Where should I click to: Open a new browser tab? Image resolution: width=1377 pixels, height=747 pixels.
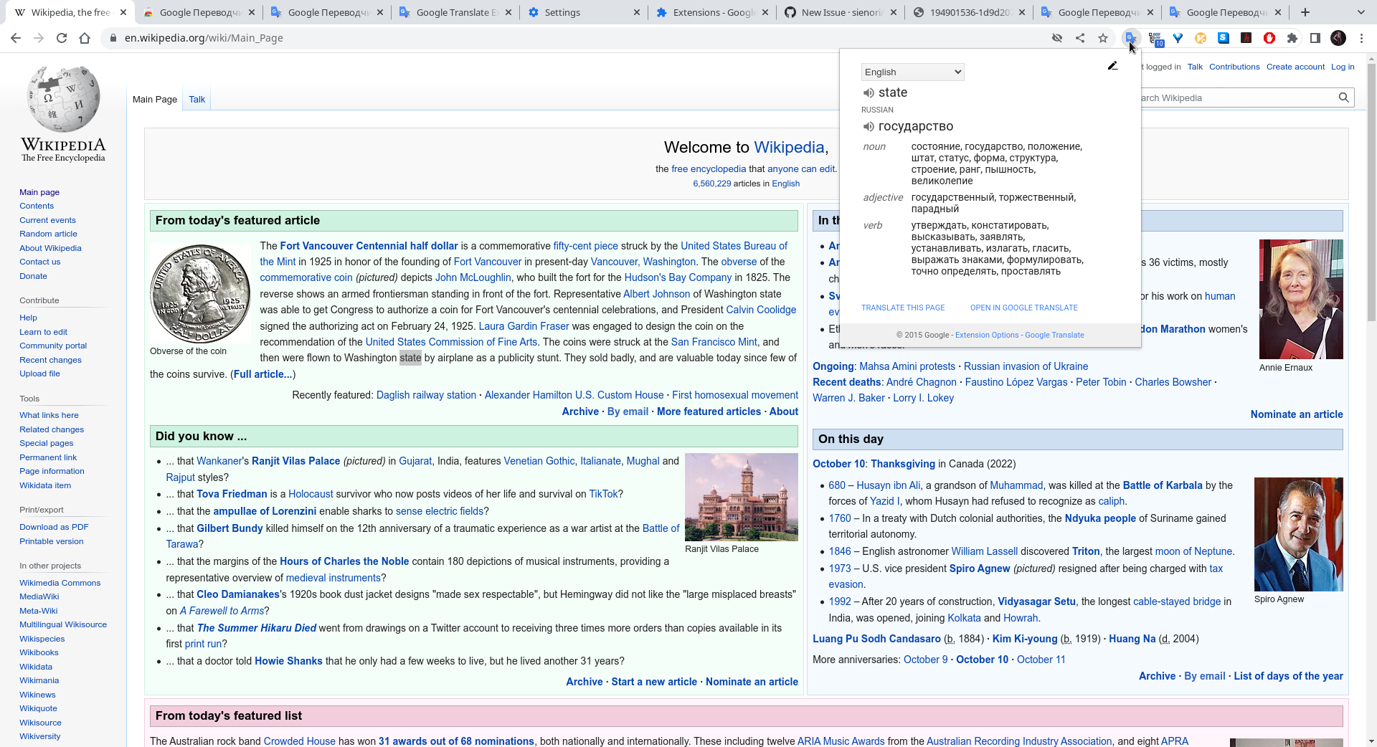click(1305, 12)
